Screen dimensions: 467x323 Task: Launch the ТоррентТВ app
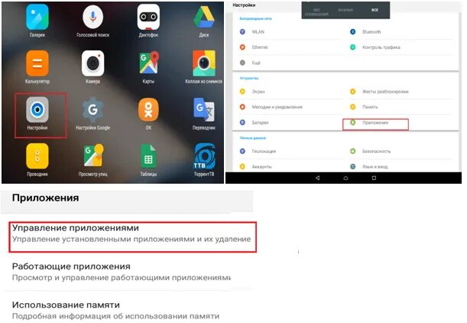pyautogui.click(x=204, y=156)
